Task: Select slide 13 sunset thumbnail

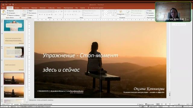Action: (x=14, y=92)
